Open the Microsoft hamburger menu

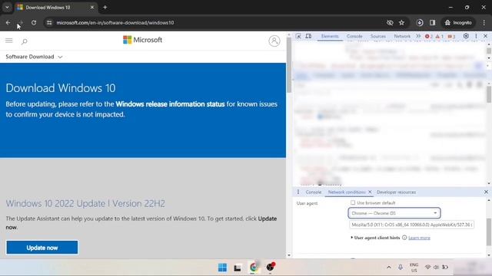point(8,41)
